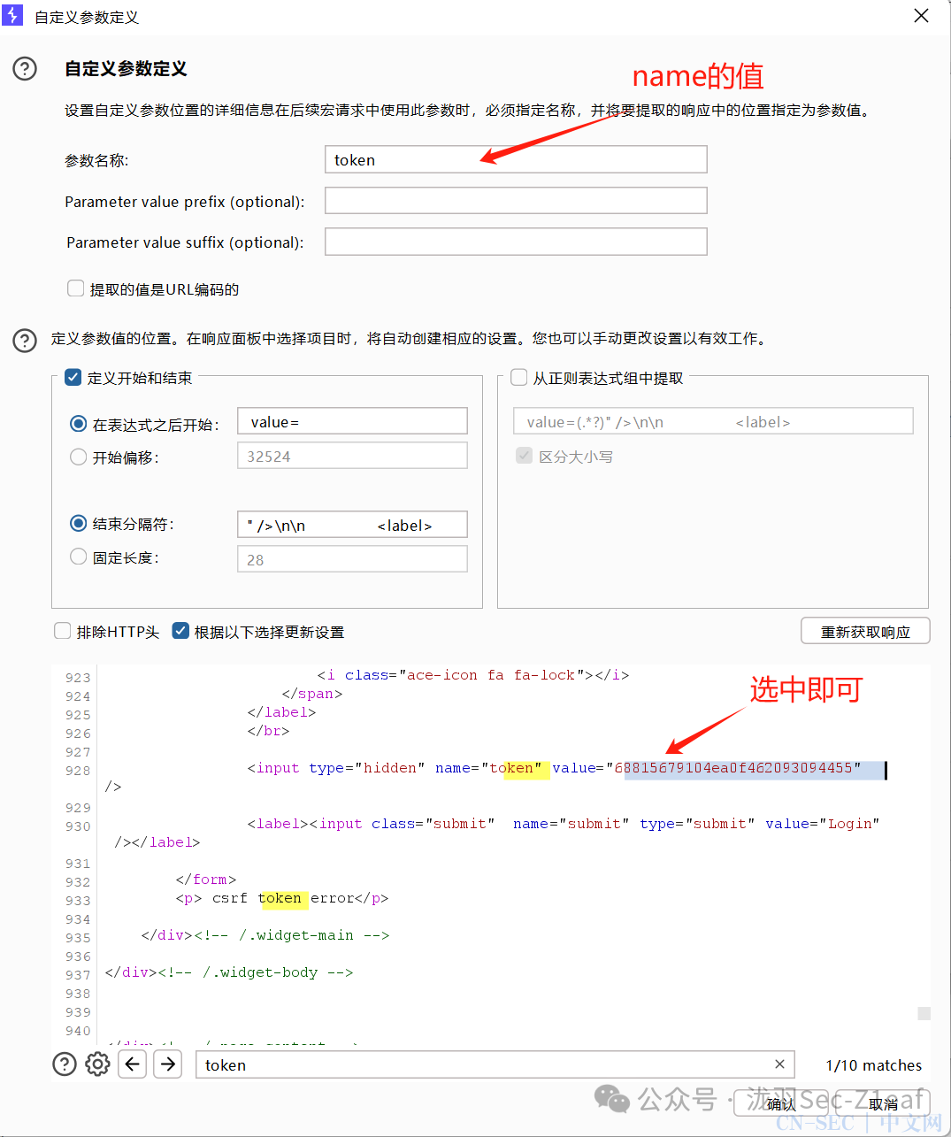951x1137 pixels.
Task: Click the start-after-expression field with value=
Action: (x=352, y=421)
